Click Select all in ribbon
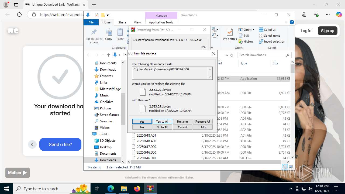345x194 pixels. (x=268, y=30)
